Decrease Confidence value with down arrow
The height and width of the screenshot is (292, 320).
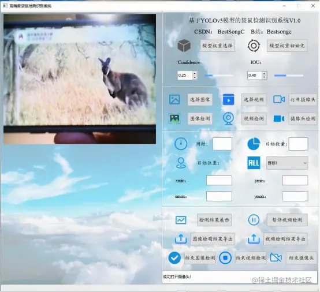coord(195,77)
